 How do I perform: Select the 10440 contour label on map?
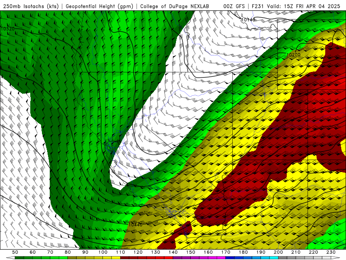(x=135, y=224)
